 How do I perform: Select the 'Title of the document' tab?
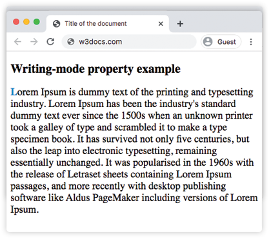pos(108,24)
